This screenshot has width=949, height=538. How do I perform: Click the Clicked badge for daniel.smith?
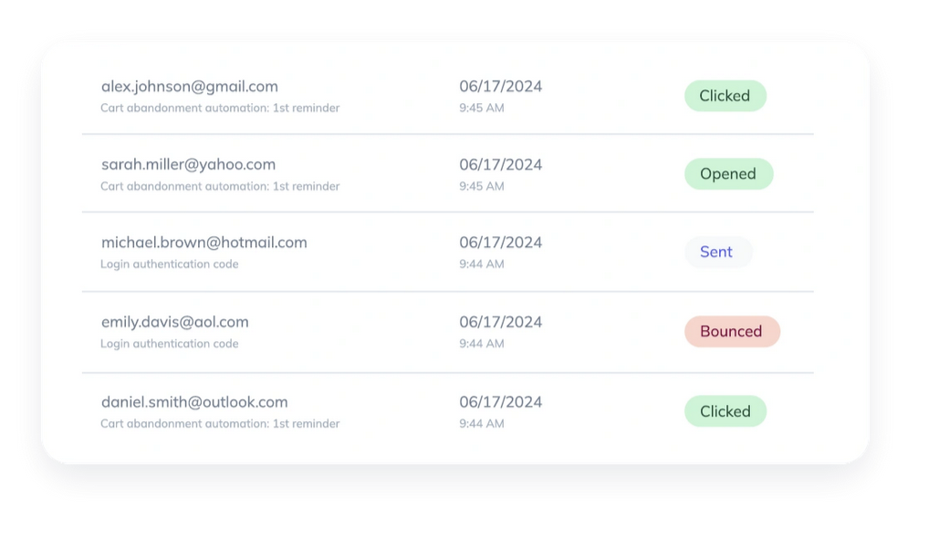point(725,411)
